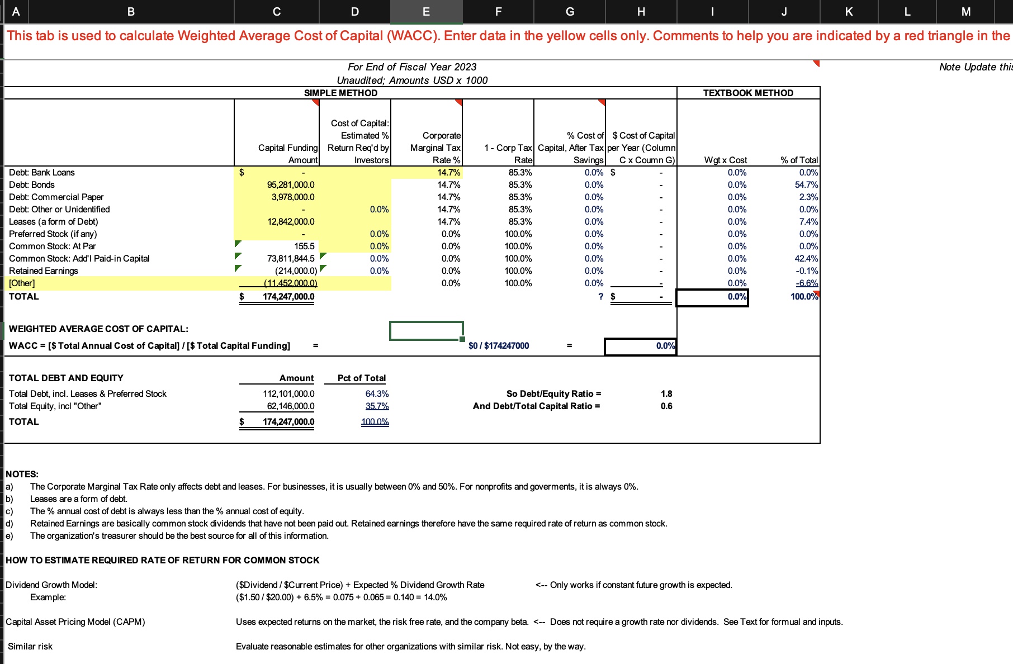1013x664 pixels.
Task: Select the 35.7% Total Equity percentage cell
Action: [375, 406]
